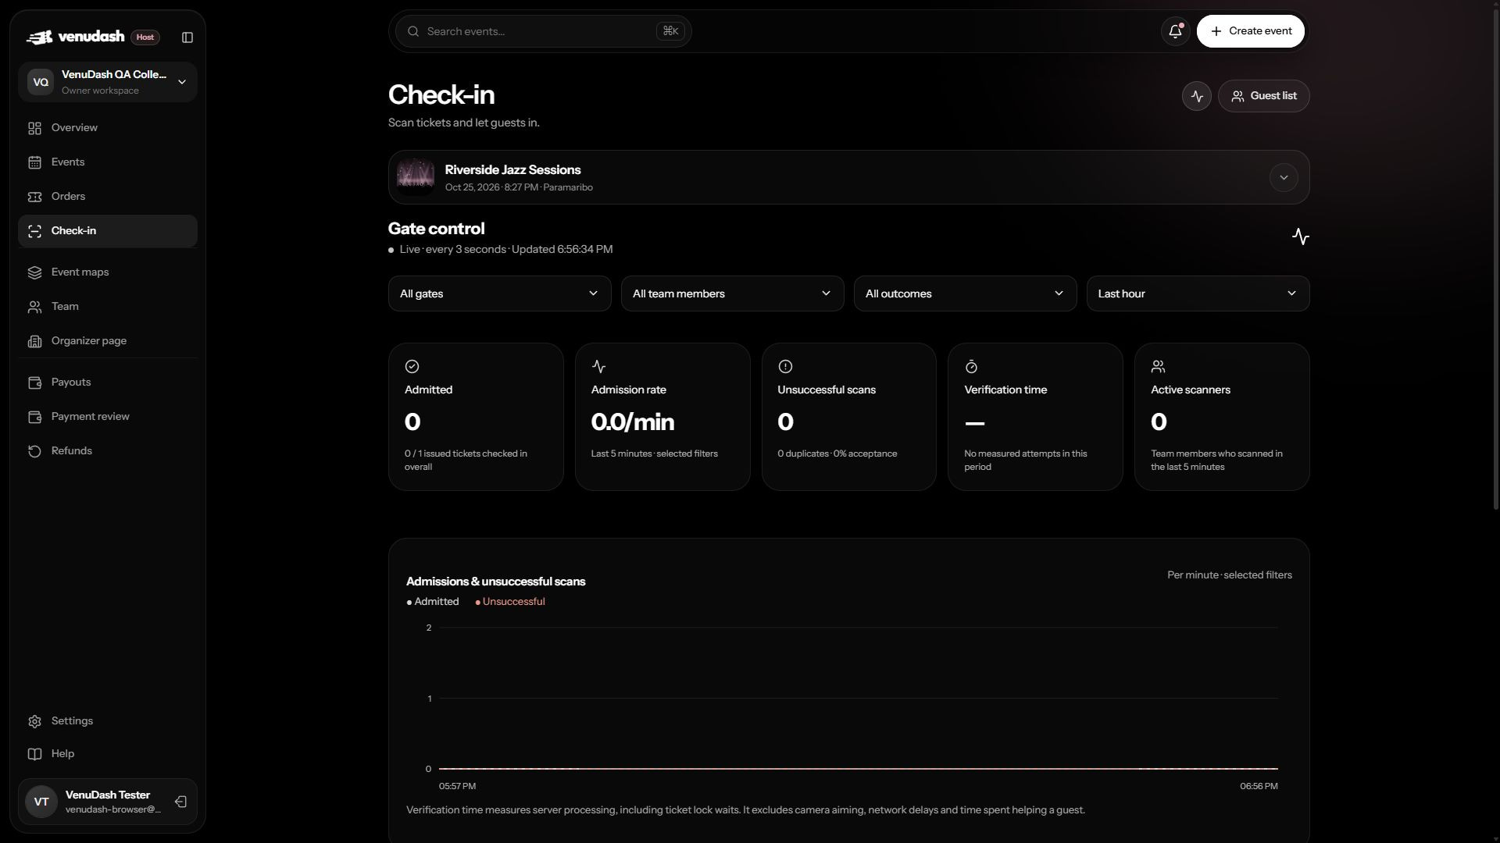The image size is (1500, 843).
Task: Open Event maps in the sidebar
Action: pos(108,272)
